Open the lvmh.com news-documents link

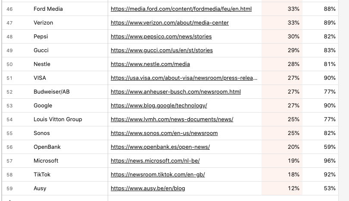[x=172, y=119]
